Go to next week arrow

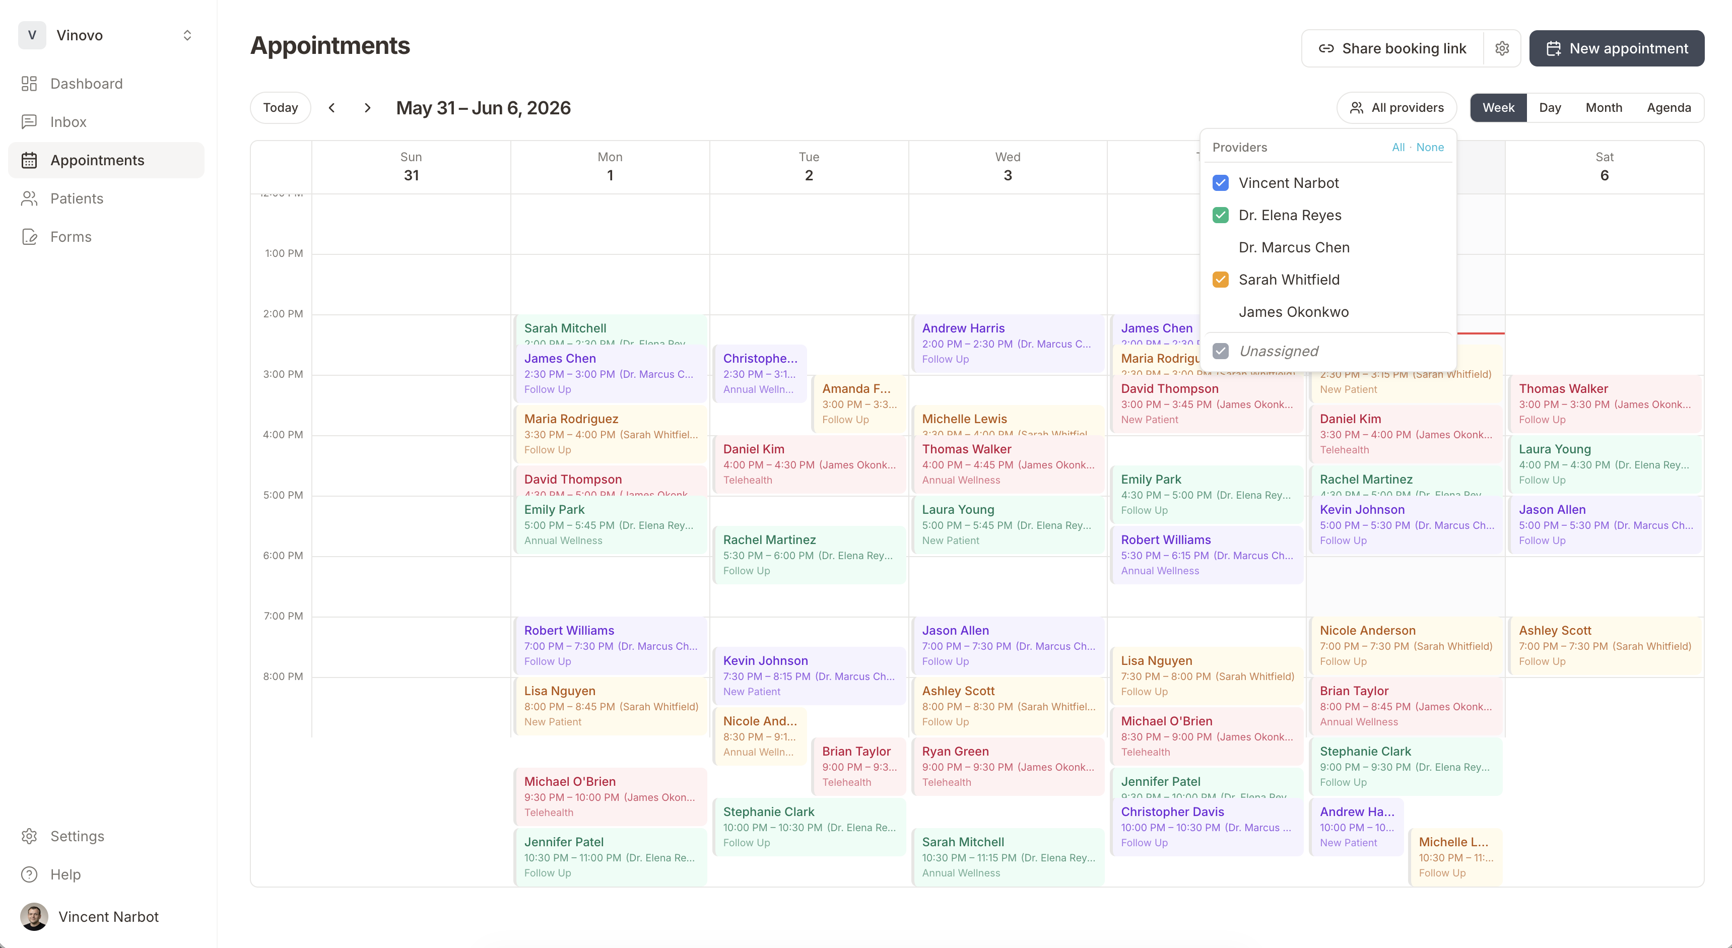tap(367, 108)
